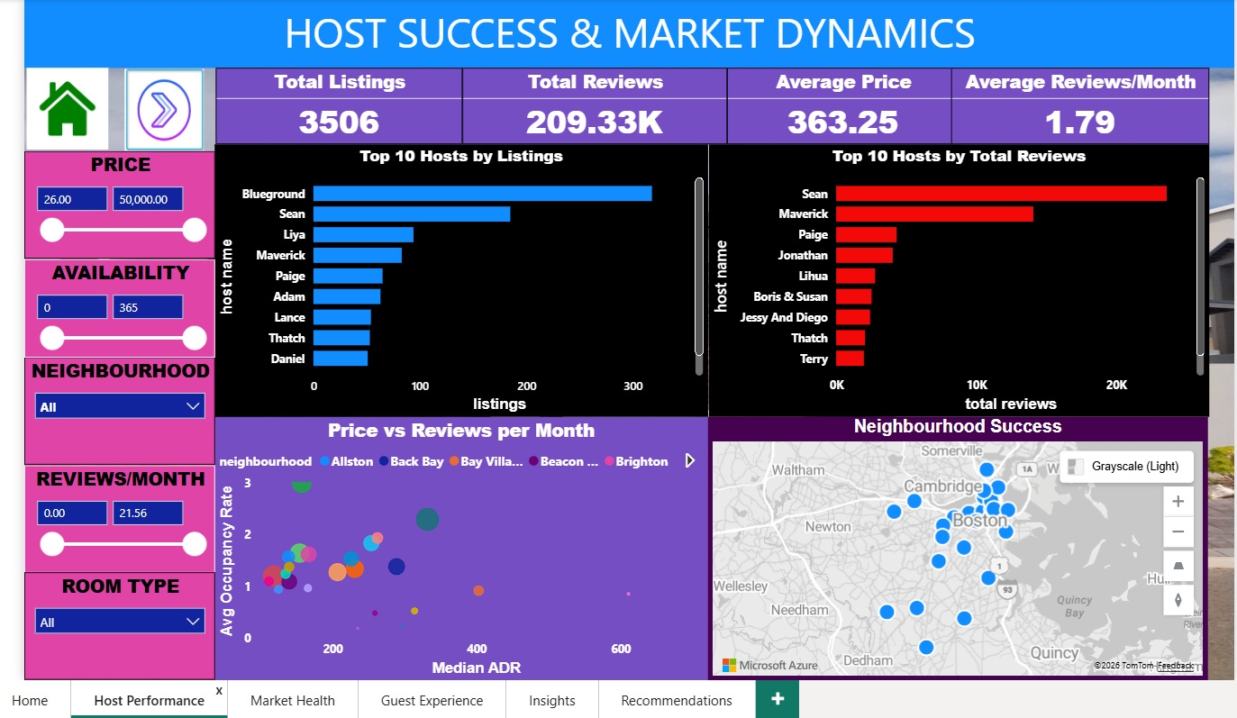Click the Reviews/Month maximum field showing 21.56

click(148, 513)
